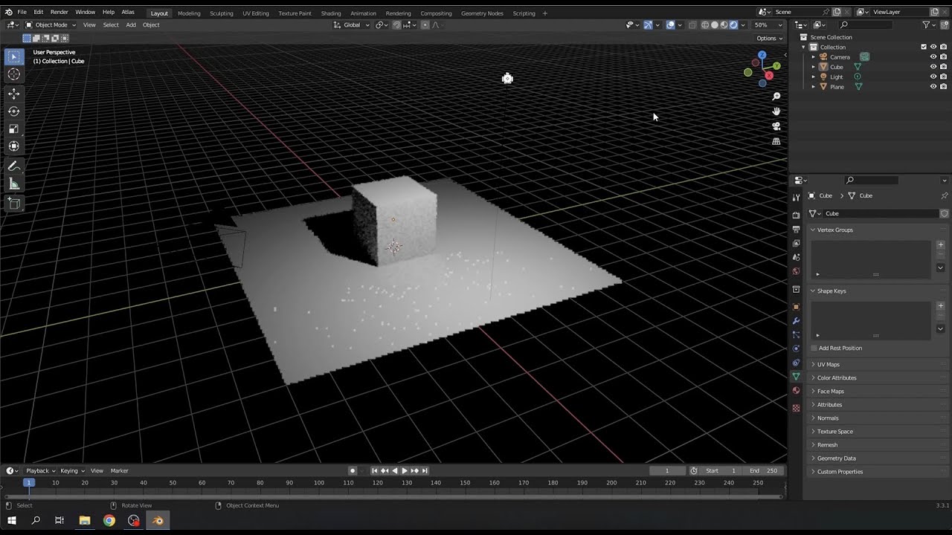Open the Material properties tab
This screenshot has width=952, height=535.
click(796, 391)
